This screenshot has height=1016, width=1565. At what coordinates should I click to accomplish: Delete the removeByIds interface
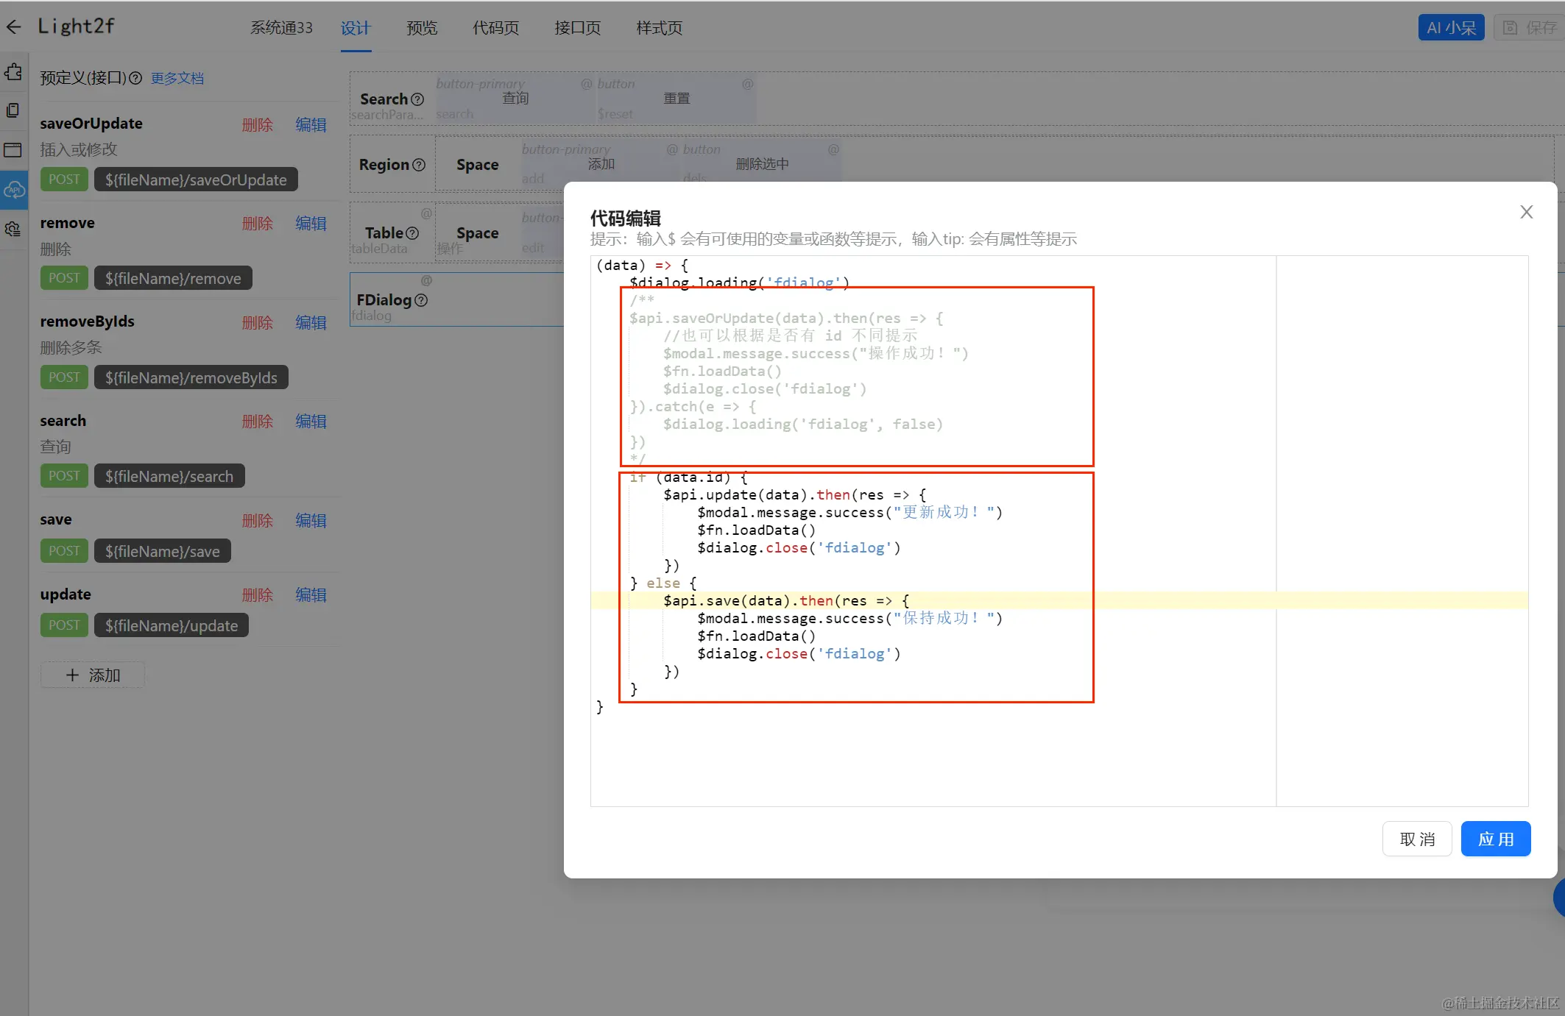pyautogui.click(x=258, y=323)
